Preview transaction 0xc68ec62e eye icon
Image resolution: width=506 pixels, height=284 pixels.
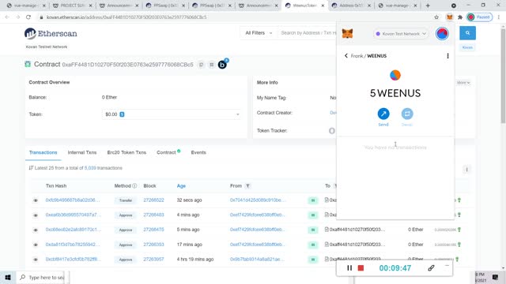[x=36, y=230]
